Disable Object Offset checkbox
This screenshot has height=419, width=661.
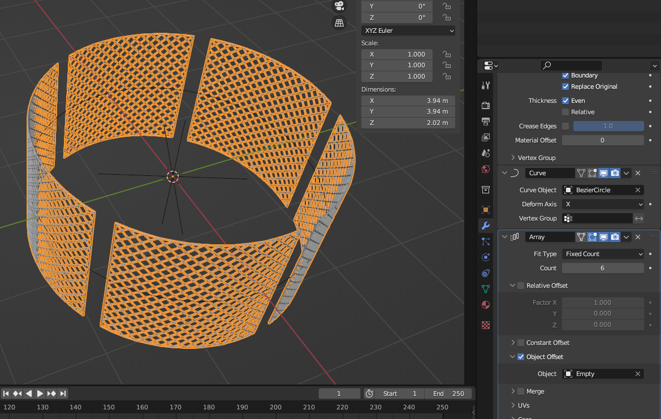[521, 357]
